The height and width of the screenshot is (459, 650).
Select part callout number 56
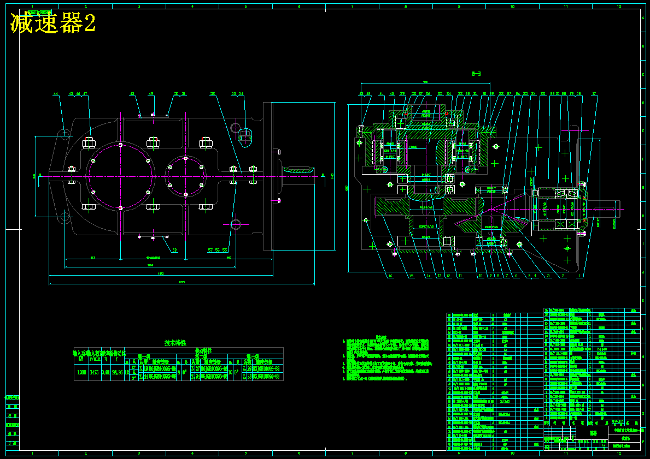coord(218,250)
